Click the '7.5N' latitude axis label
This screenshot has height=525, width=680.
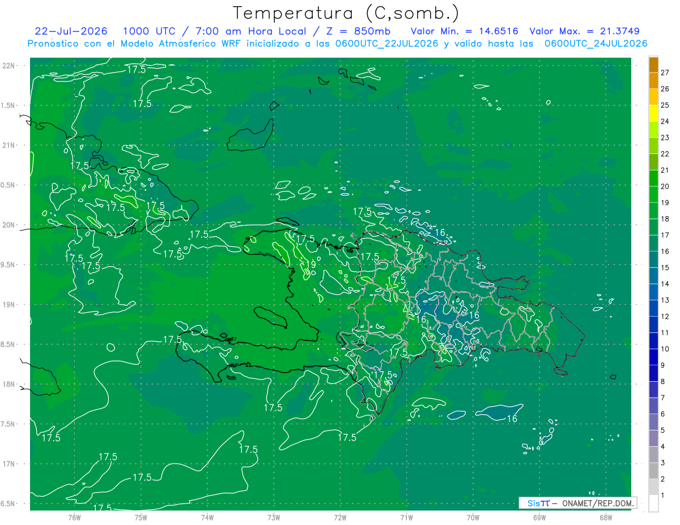click(8, 424)
